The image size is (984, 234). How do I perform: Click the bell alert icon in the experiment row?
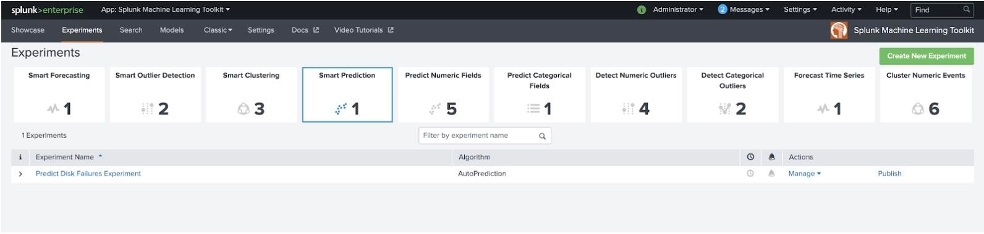pyautogui.click(x=771, y=174)
